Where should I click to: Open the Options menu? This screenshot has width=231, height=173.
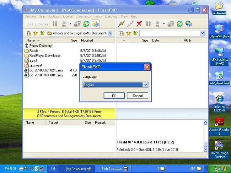(54, 16)
